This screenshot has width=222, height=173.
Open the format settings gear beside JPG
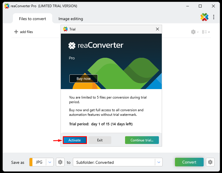tap(60, 162)
